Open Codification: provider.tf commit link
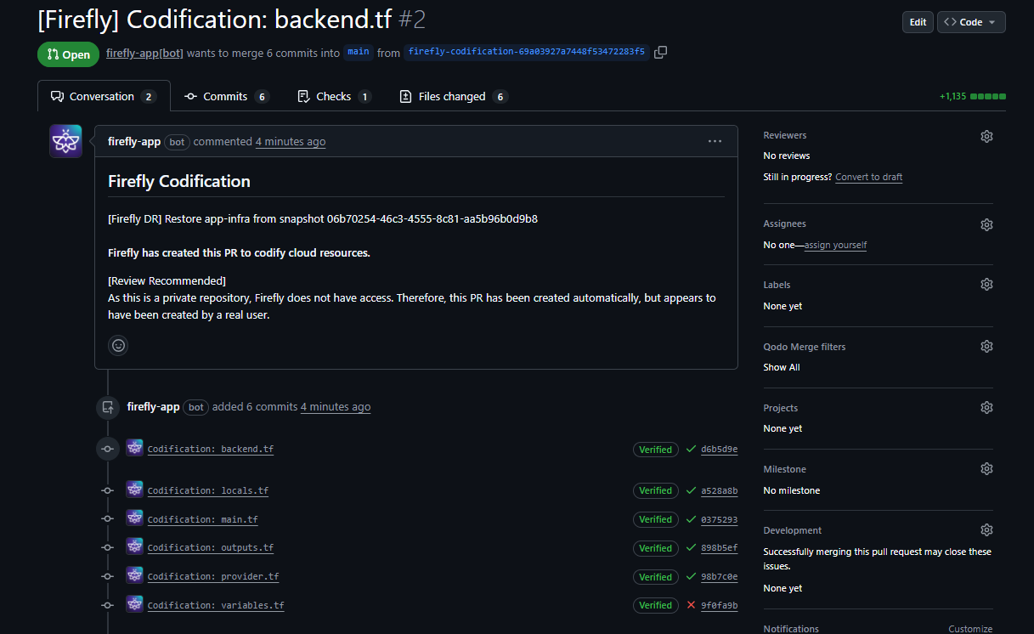Screen dimensions: 1034x634 click(x=213, y=577)
